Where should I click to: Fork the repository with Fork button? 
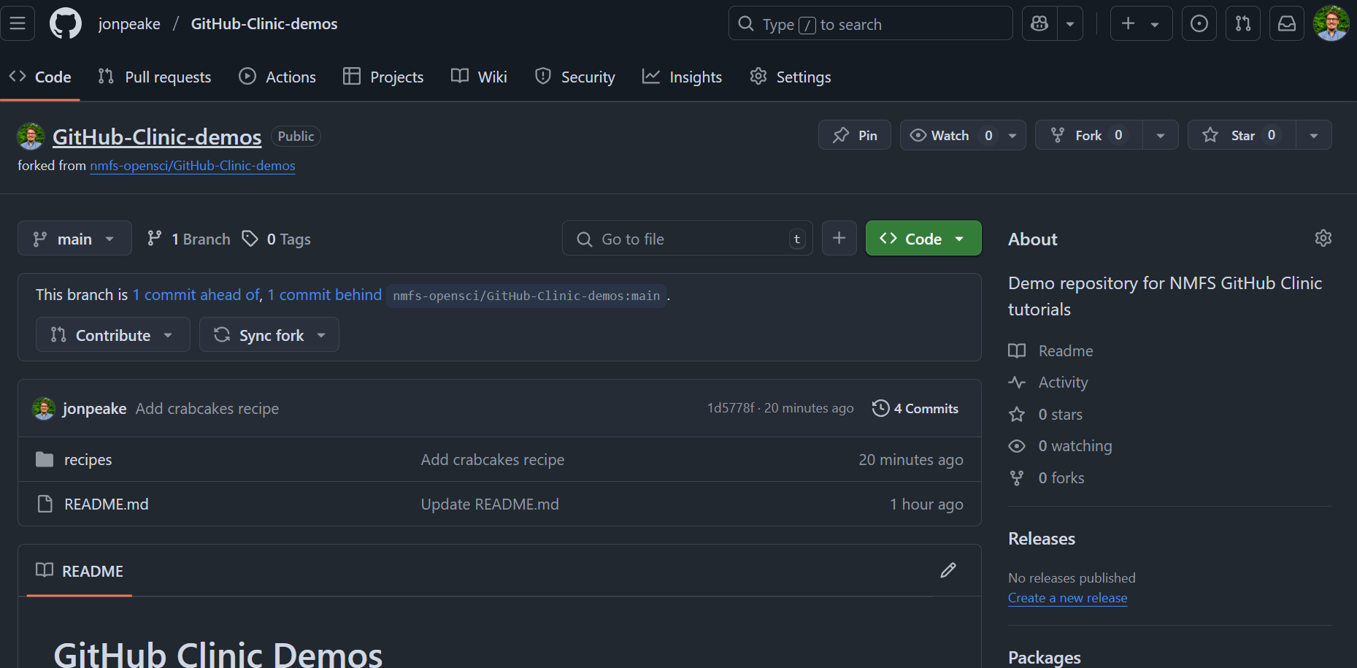click(x=1089, y=135)
